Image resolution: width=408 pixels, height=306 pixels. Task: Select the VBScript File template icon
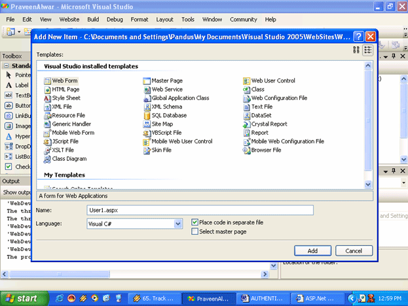click(147, 133)
